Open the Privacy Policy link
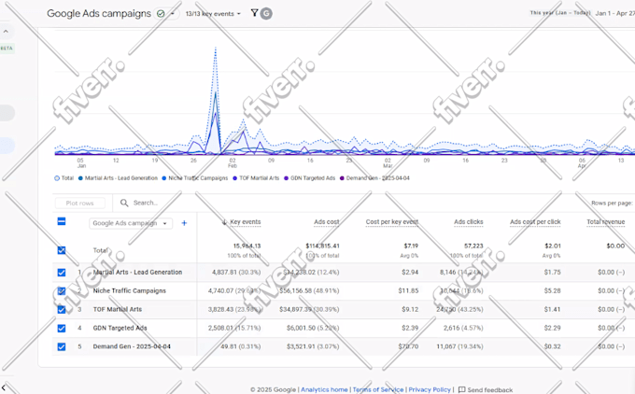635x394 pixels. click(x=430, y=389)
